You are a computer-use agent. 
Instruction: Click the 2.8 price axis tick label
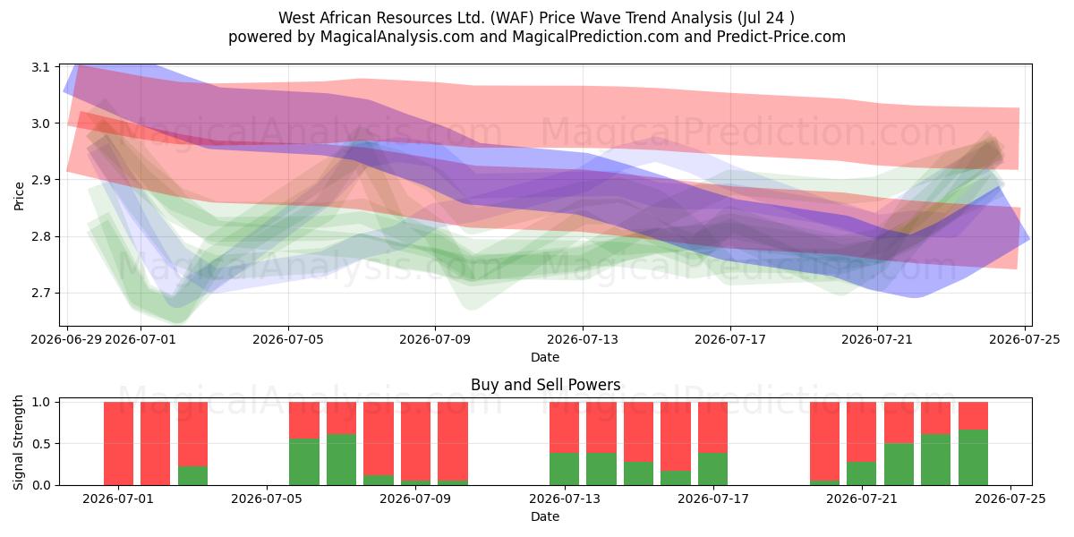[x=43, y=236]
